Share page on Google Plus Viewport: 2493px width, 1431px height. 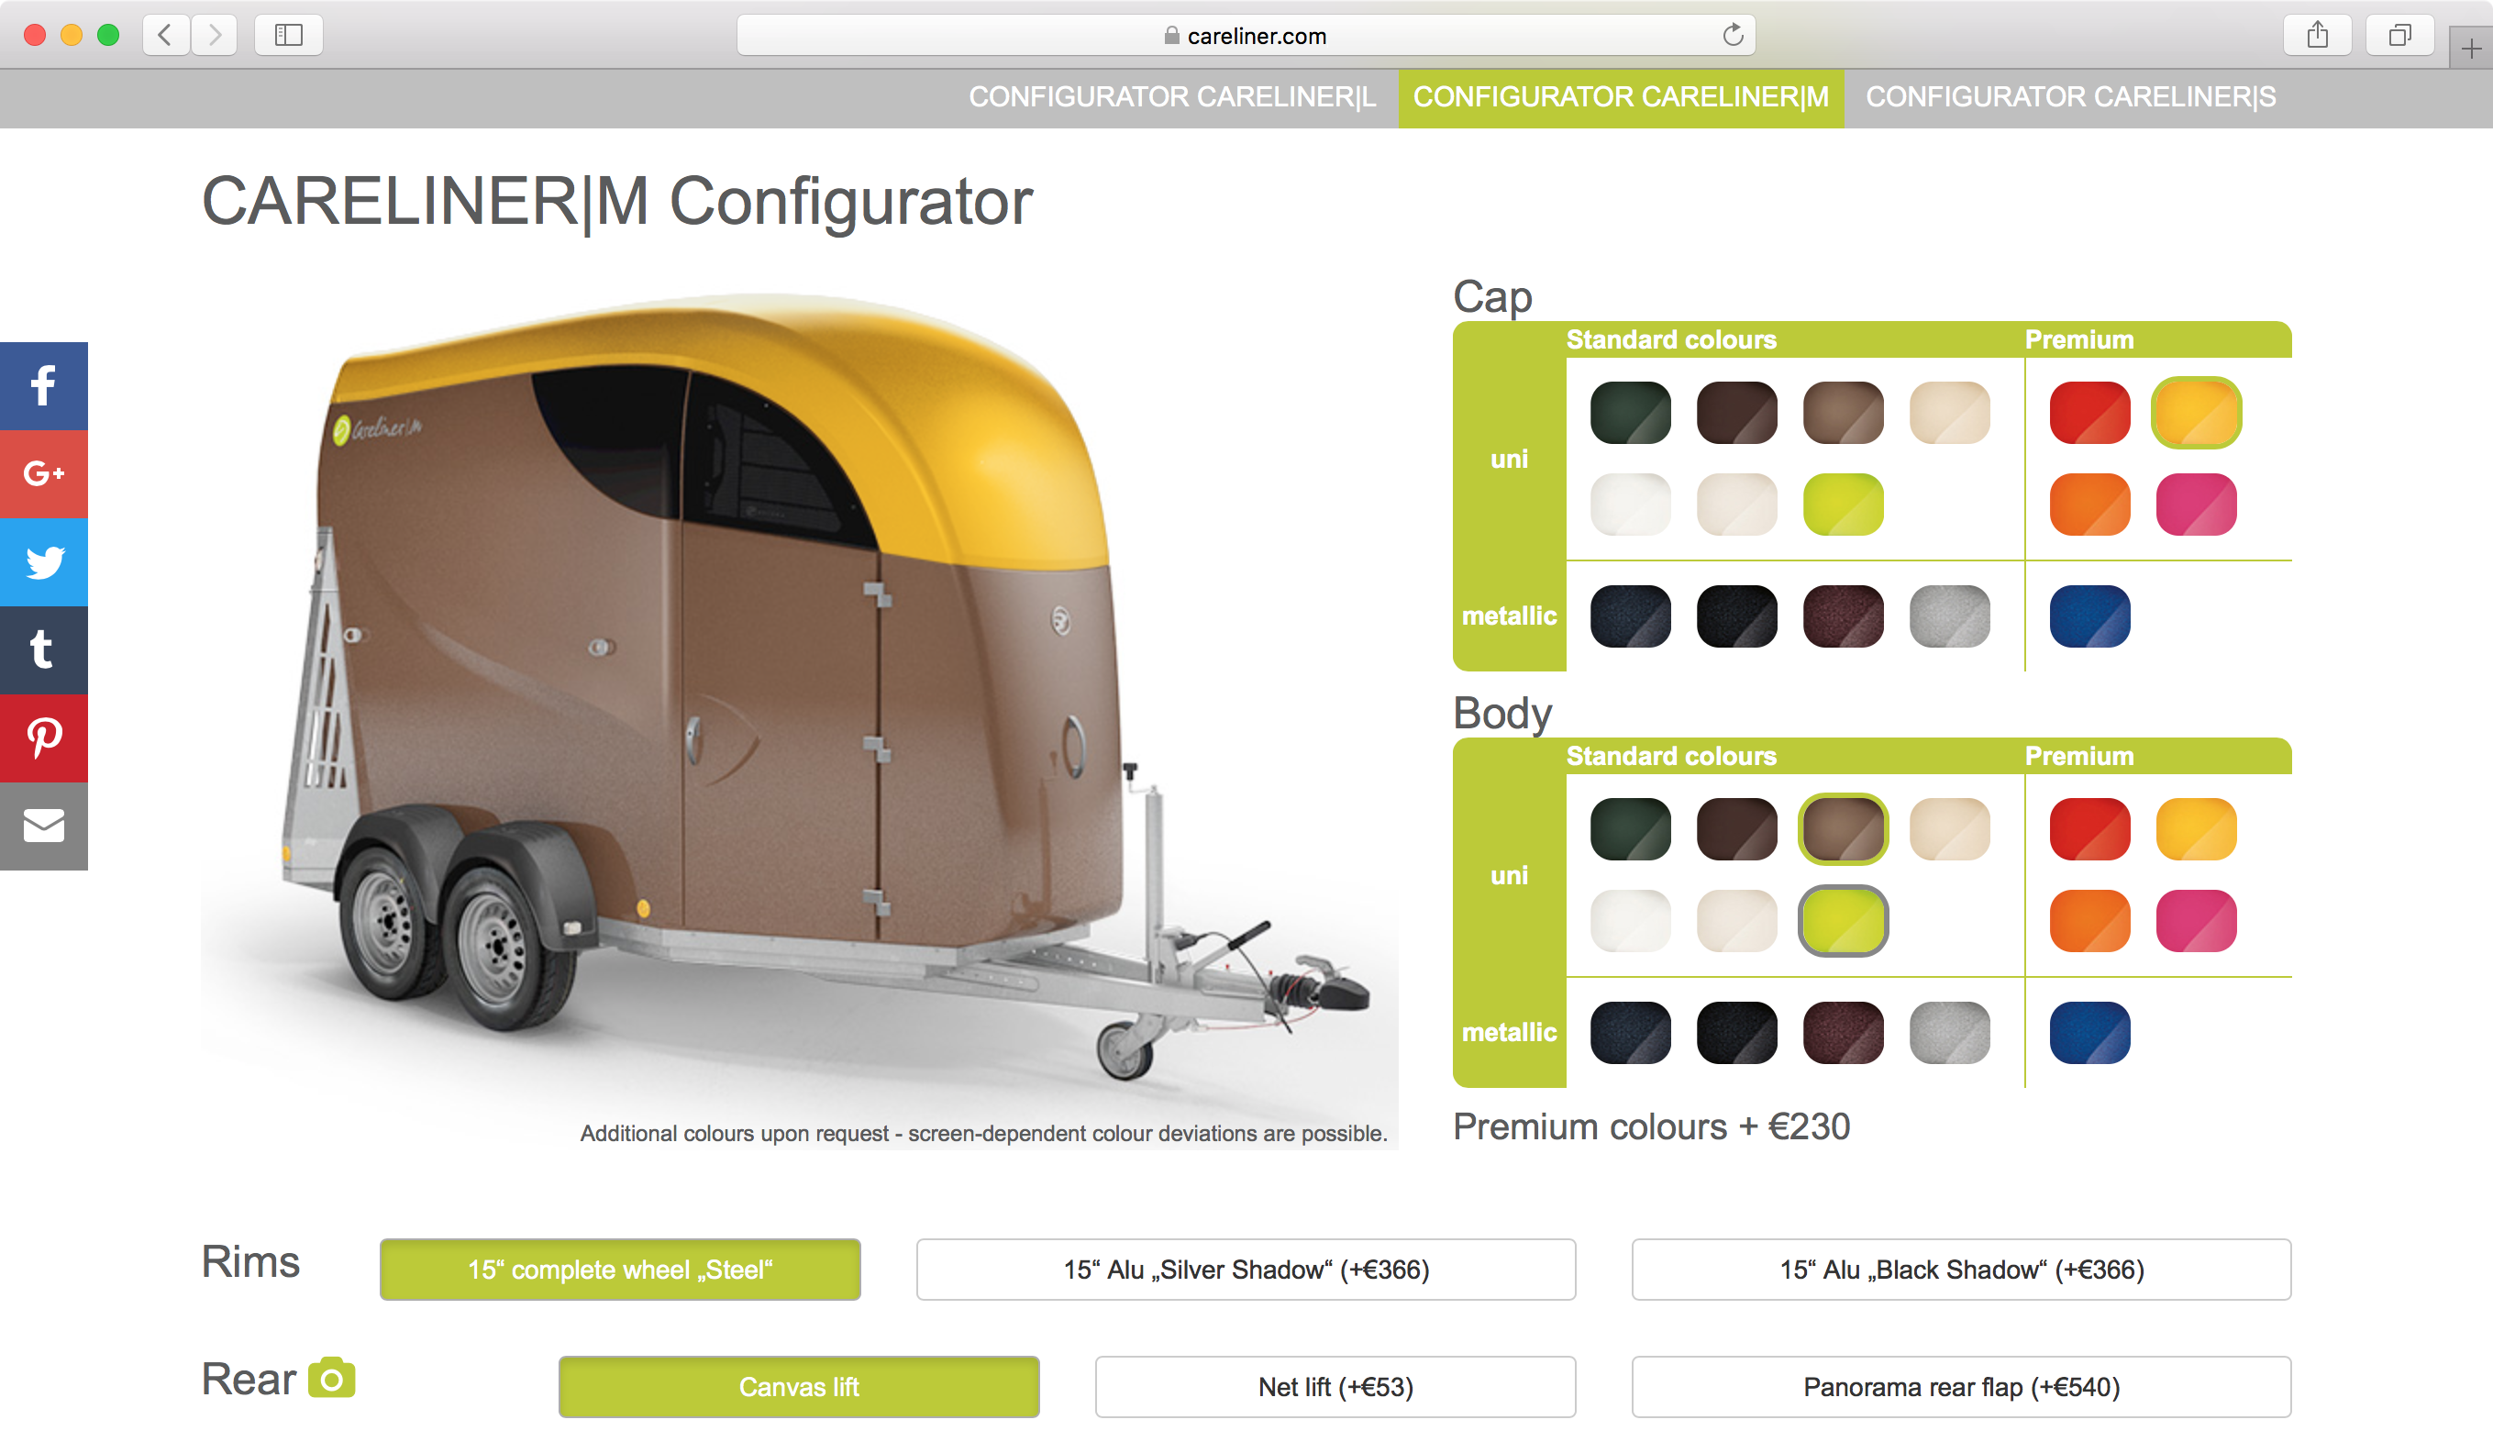pyautogui.click(x=43, y=473)
